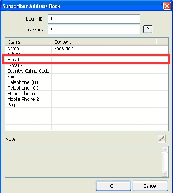Viewport: 173px width, 193px height.
Task: Select the Country Calling Code row
Action: click(x=87, y=71)
